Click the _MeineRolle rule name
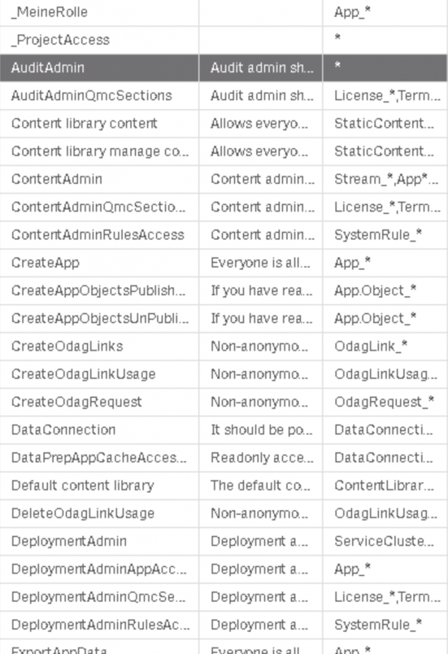Viewport: 448px width, 654px height. click(49, 12)
